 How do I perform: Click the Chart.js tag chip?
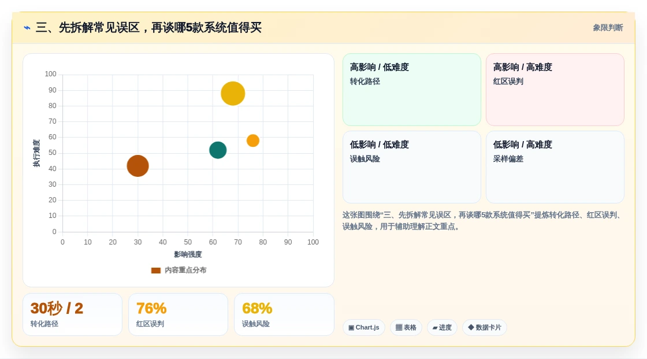click(x=364, y=328)
